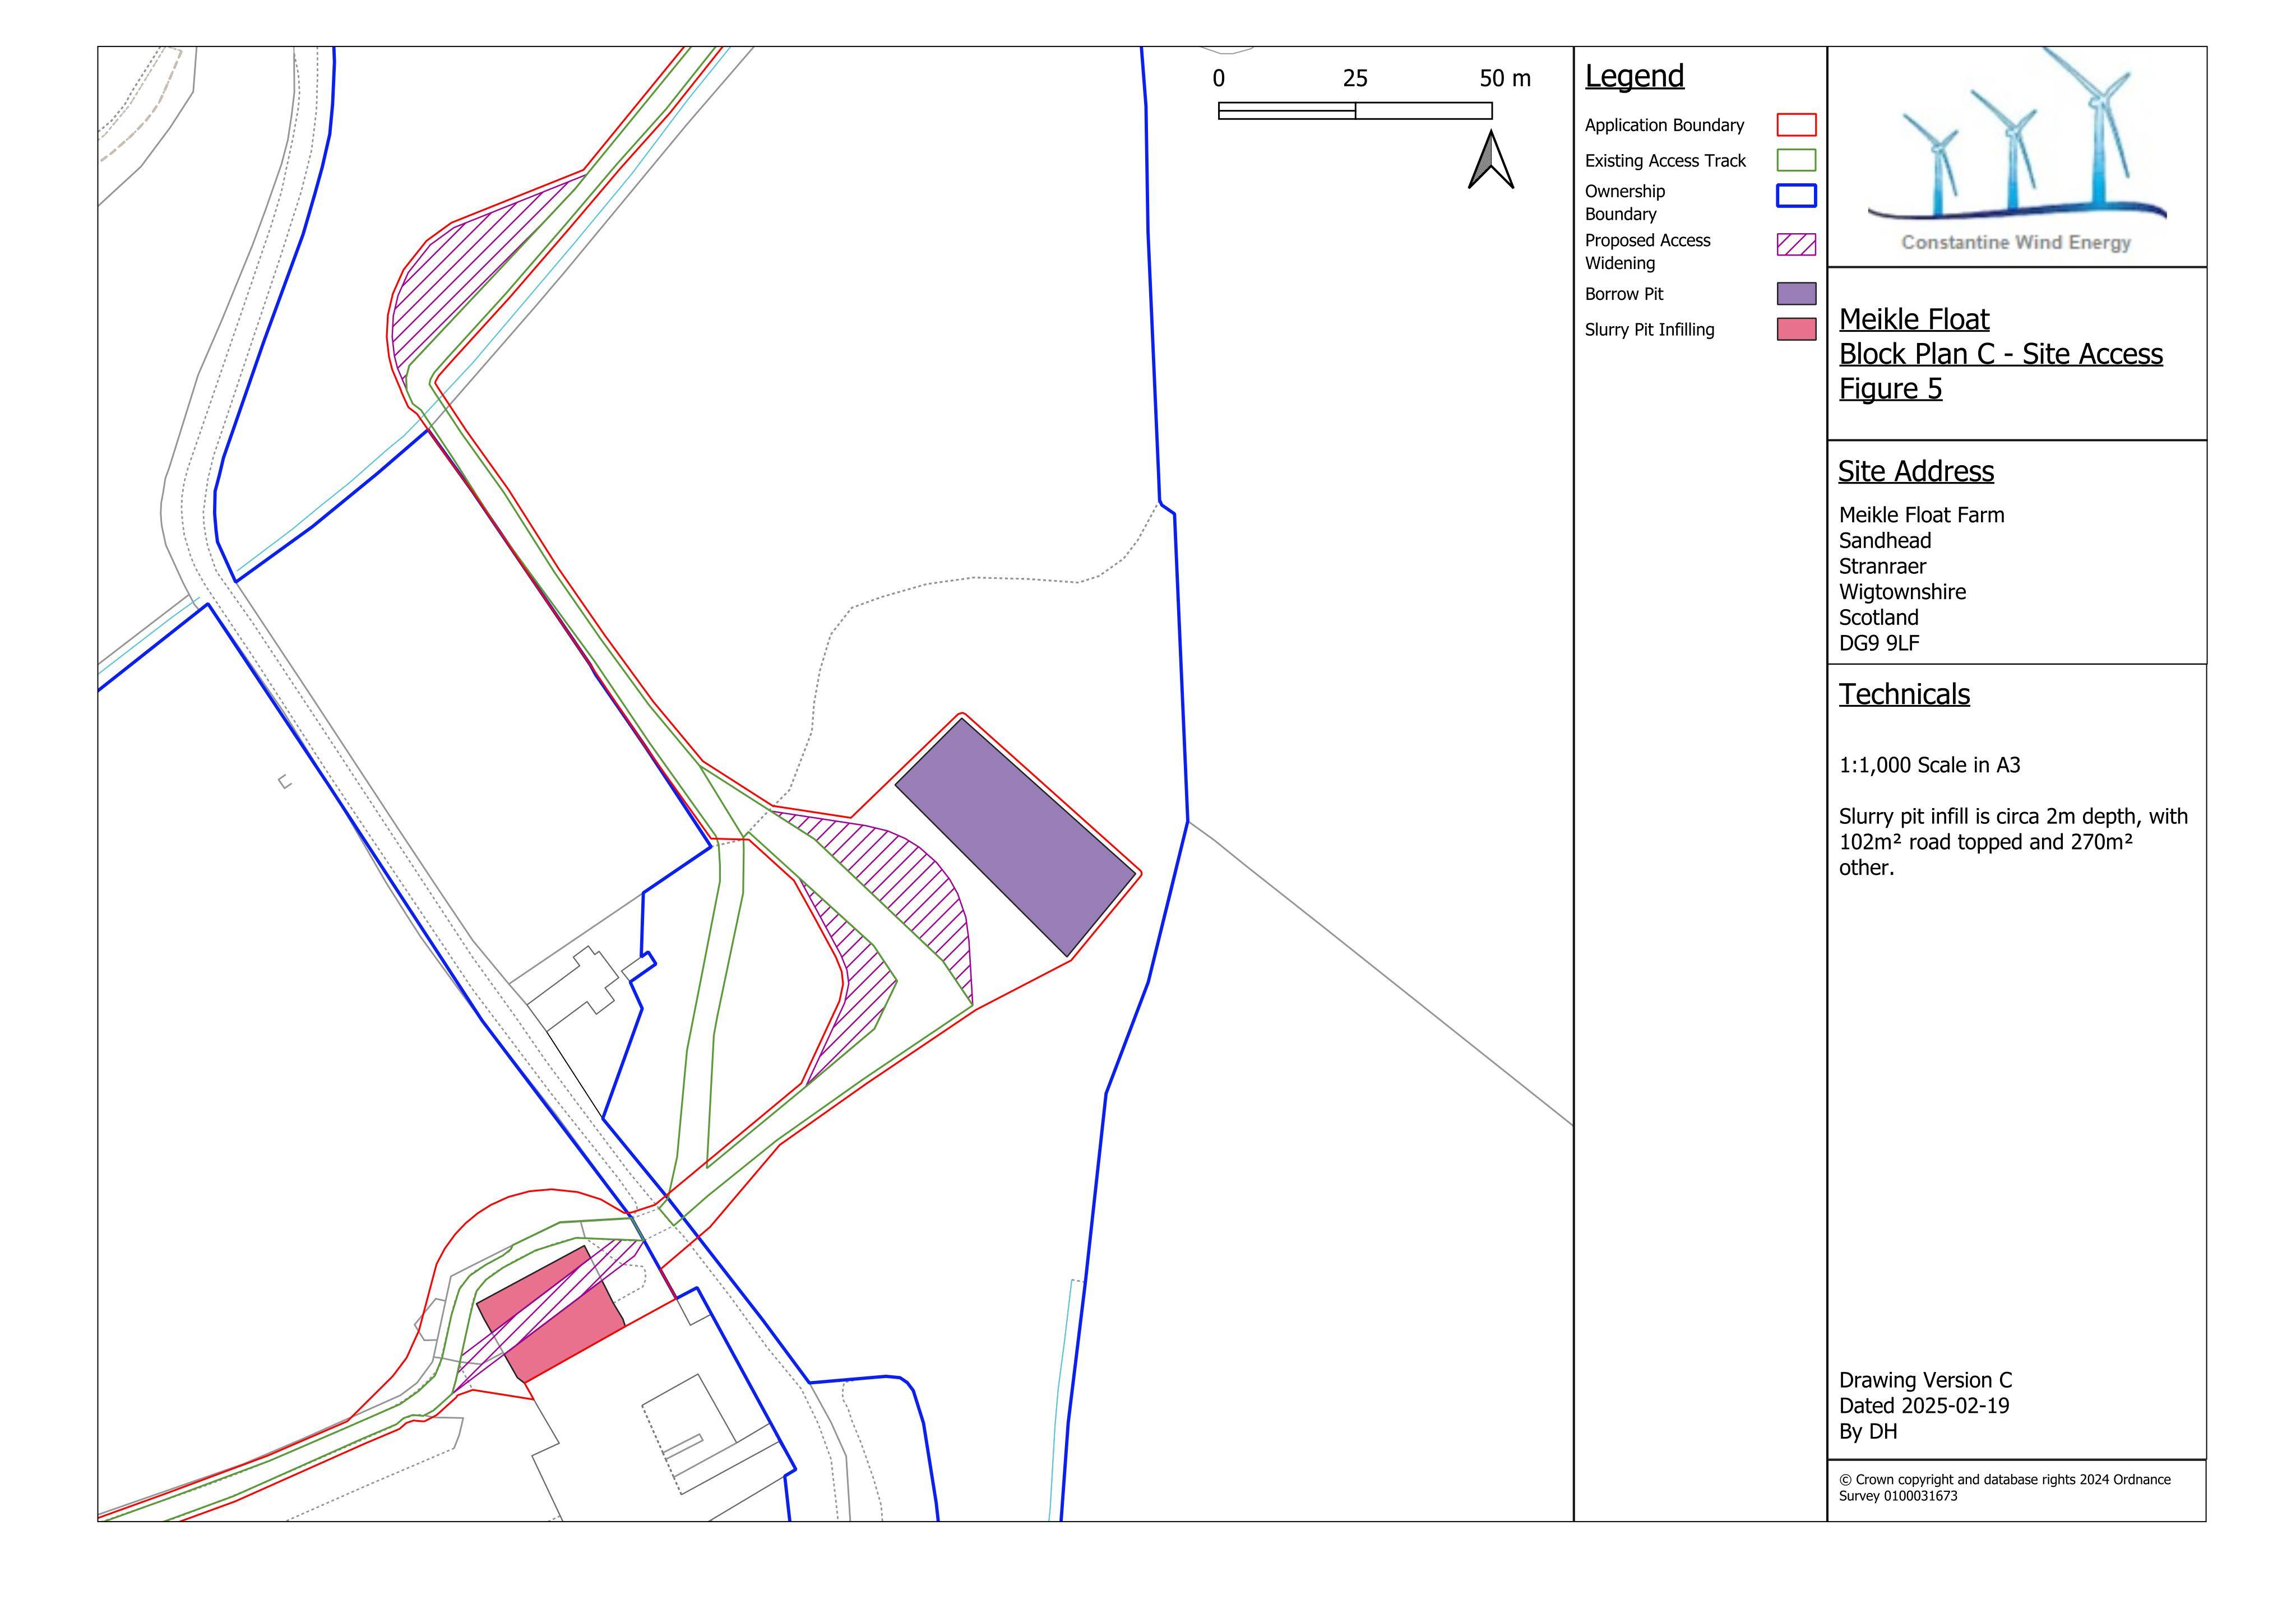This screenshot has width=2296, height=1623.
Task: Click the 'Constantine Wind Energy' logo caption
Action: (x=2016, y=242)
